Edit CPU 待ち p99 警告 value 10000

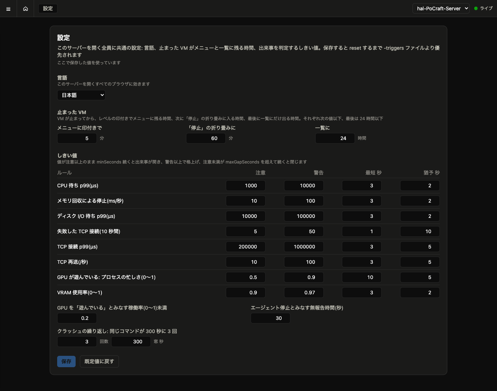click(304, 186)
